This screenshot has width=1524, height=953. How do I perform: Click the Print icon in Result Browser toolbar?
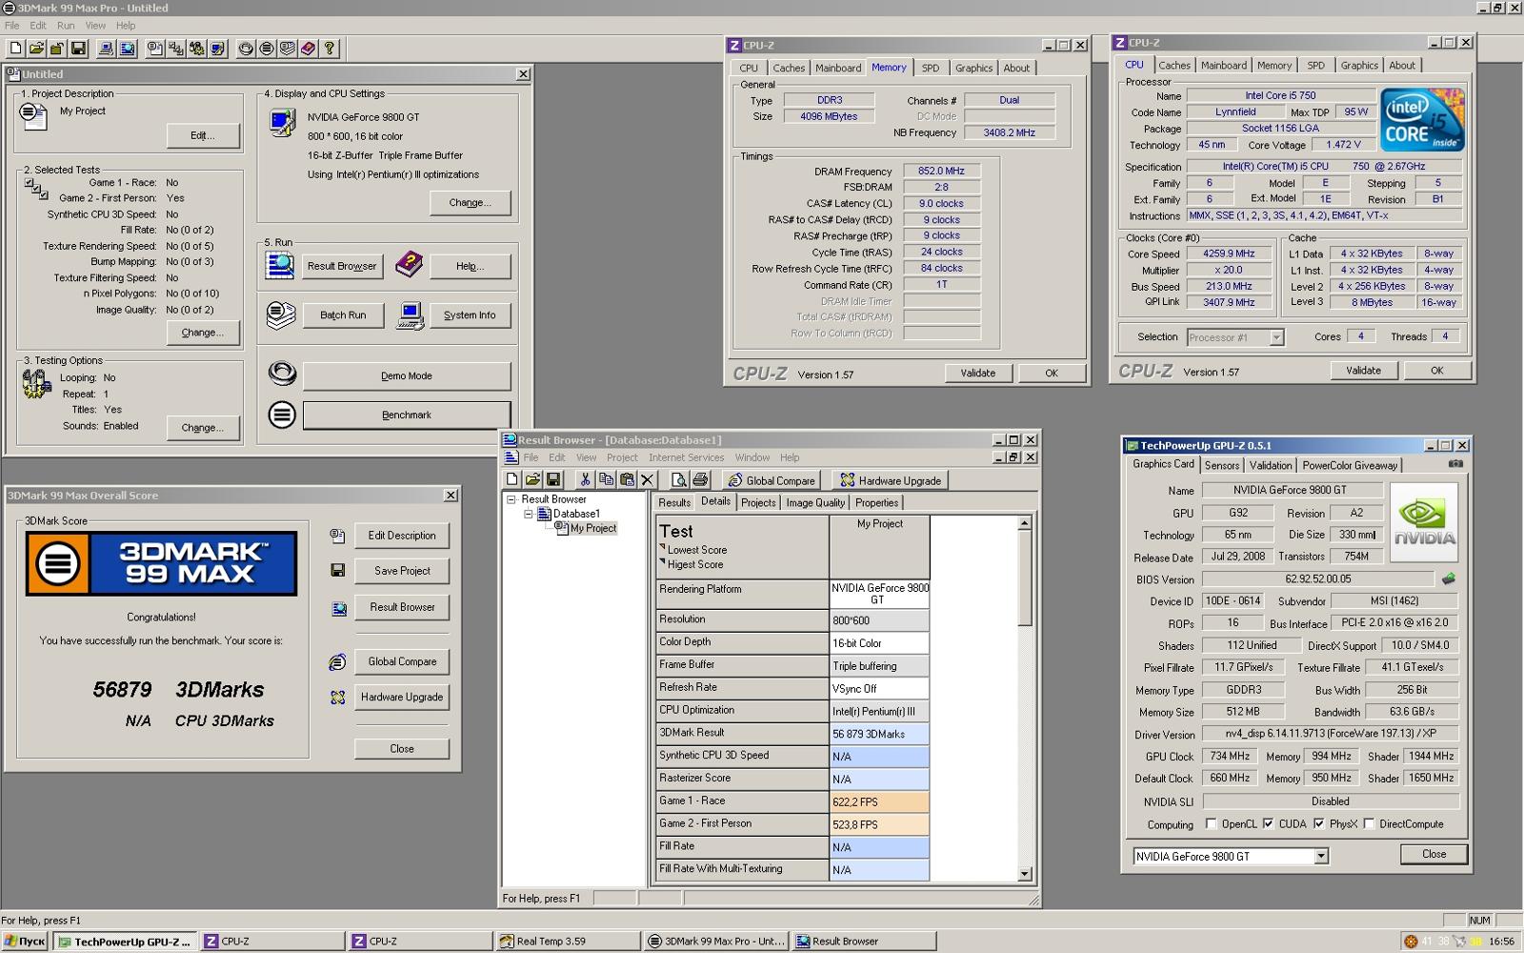(x=701, y=479)
